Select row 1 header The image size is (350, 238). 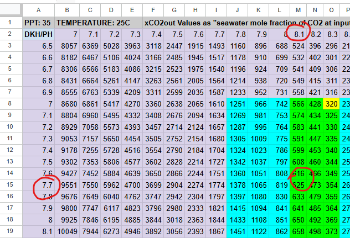point(11,23)
